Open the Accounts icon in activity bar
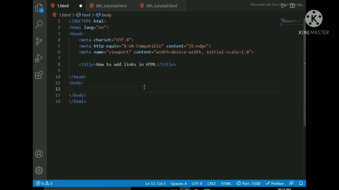The height and width of the screenshot is (190, 339). pos(39,154)
